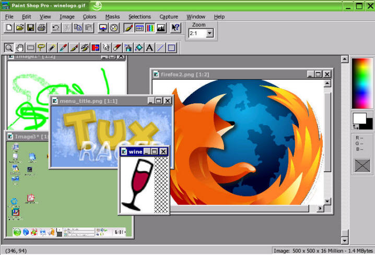Open the Image menu
The image size is (375, 255).
(67, 17)
